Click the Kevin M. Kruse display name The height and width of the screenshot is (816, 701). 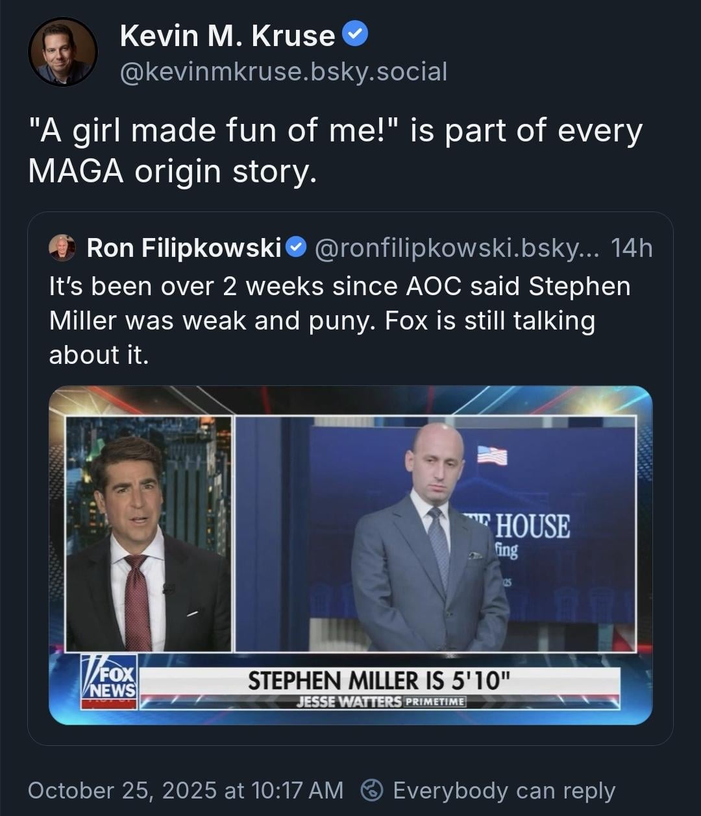coord(227,35)
